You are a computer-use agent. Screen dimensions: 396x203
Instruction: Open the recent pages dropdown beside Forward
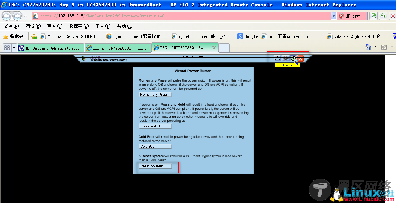25,16
